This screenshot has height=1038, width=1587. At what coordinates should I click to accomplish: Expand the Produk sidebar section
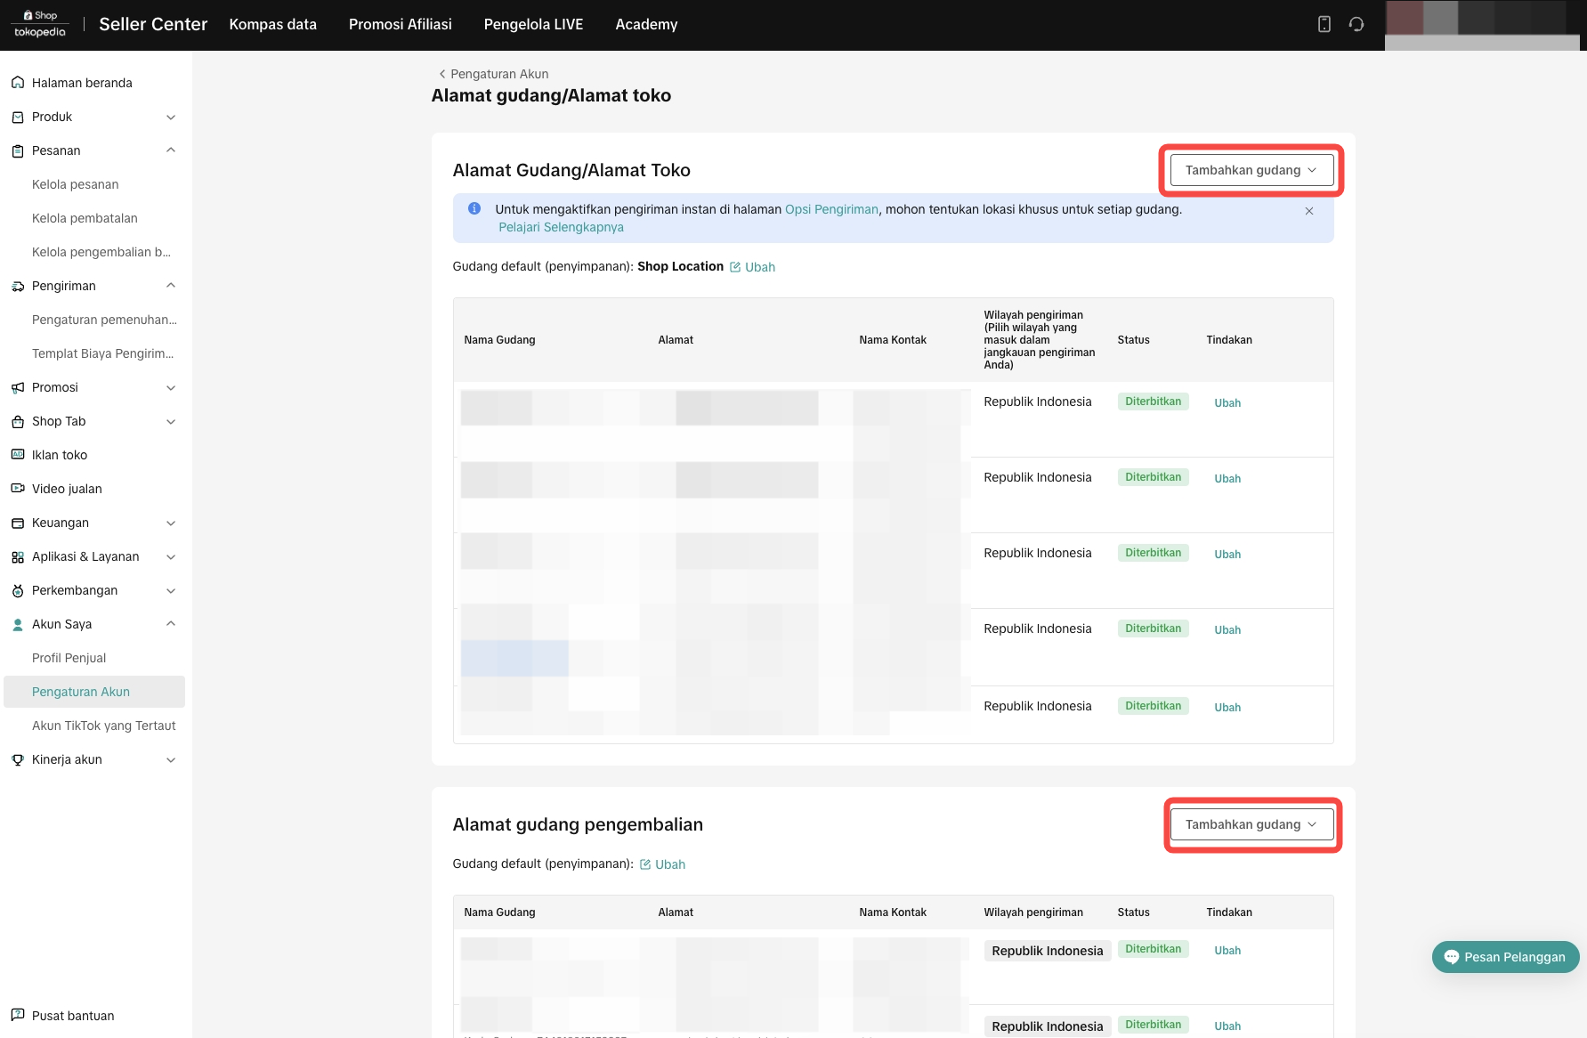pos(171,117)
